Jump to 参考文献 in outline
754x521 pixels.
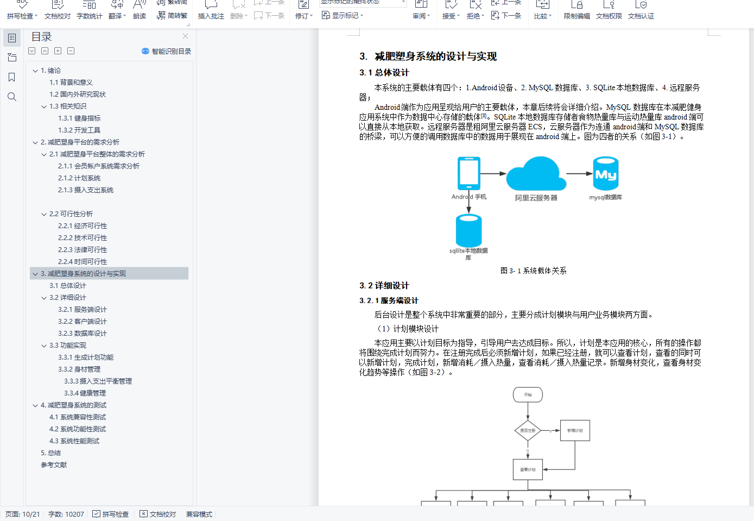coord(54,465)
